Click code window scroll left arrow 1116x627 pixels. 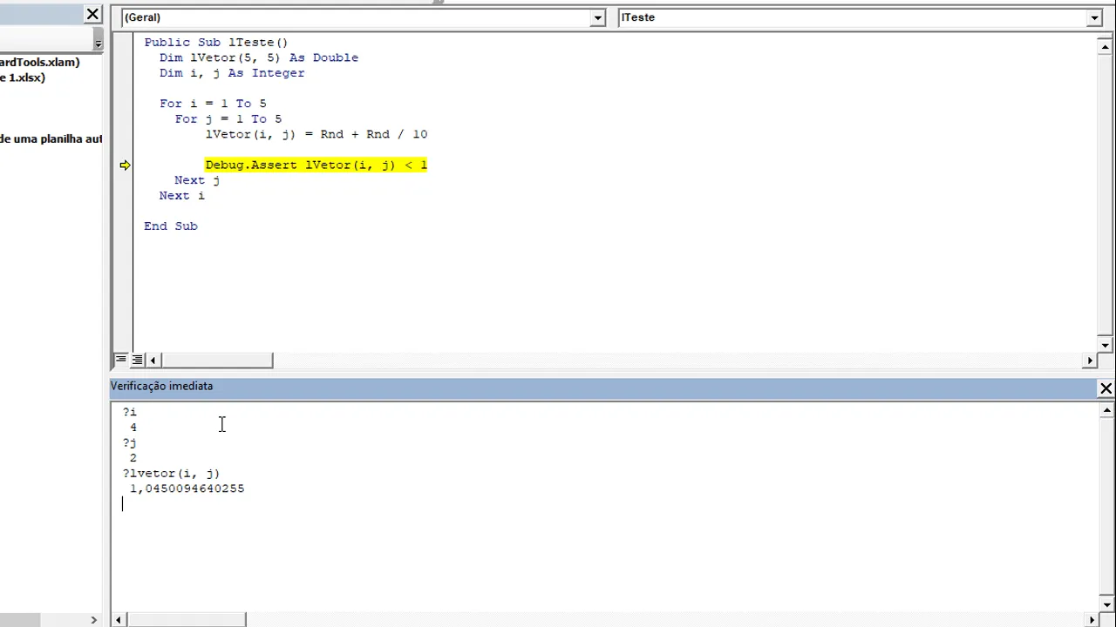pyautogui.click(x=153, y=361)
